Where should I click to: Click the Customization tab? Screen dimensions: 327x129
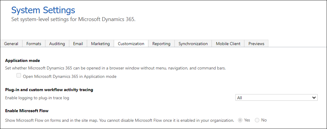(x=131, y=44)
